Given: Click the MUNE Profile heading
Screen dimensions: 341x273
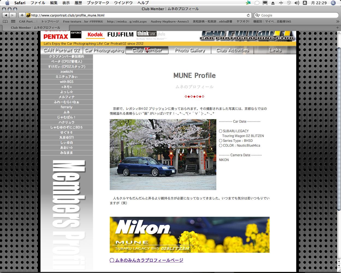Looking at the screenshot, I should [x=195, y=76].
